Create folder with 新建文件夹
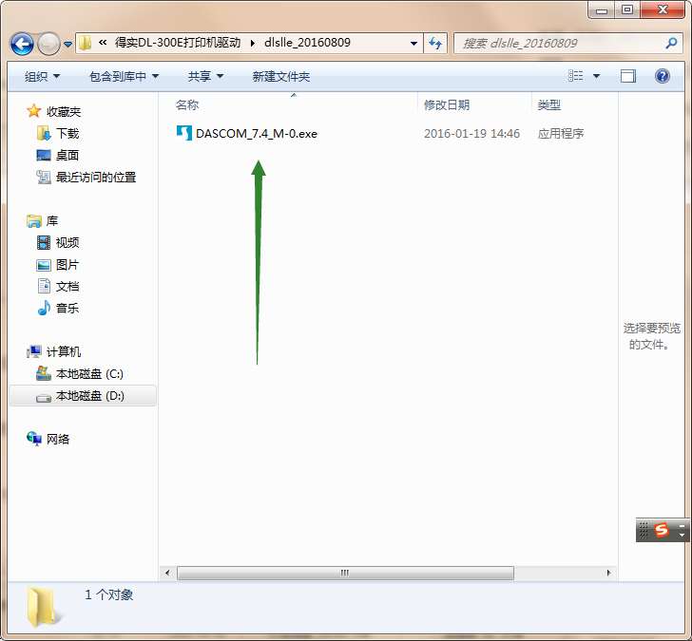 coord(280,77)
